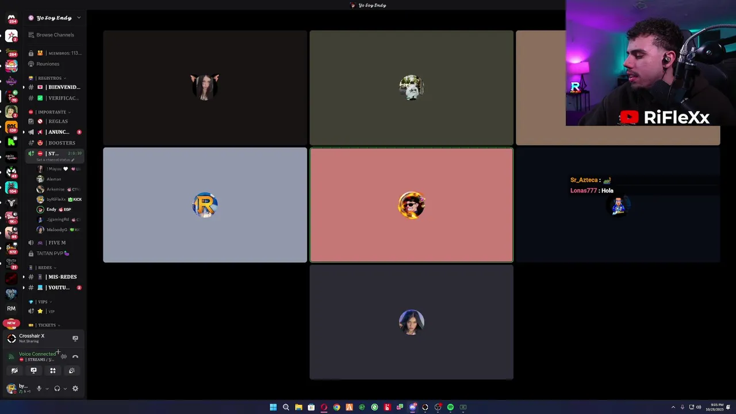The image size is (736, 414).
Task: Open Discord direct messages home icon
Action: point(11,18)
